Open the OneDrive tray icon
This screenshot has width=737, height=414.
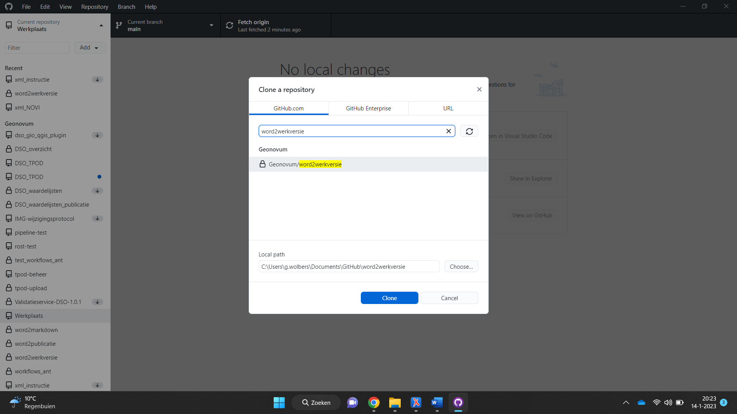(641, 402)
